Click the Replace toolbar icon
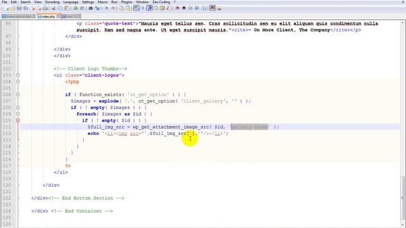This screenshot has height=228, width=406. [x=97, y=8]
